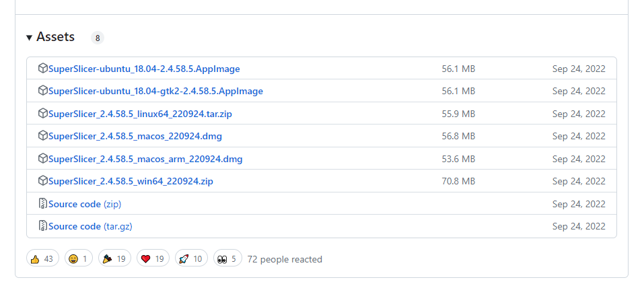Toggle the thumbs up reaction
The width and height of the screenshot is (642, 284).
coord(42,258)
